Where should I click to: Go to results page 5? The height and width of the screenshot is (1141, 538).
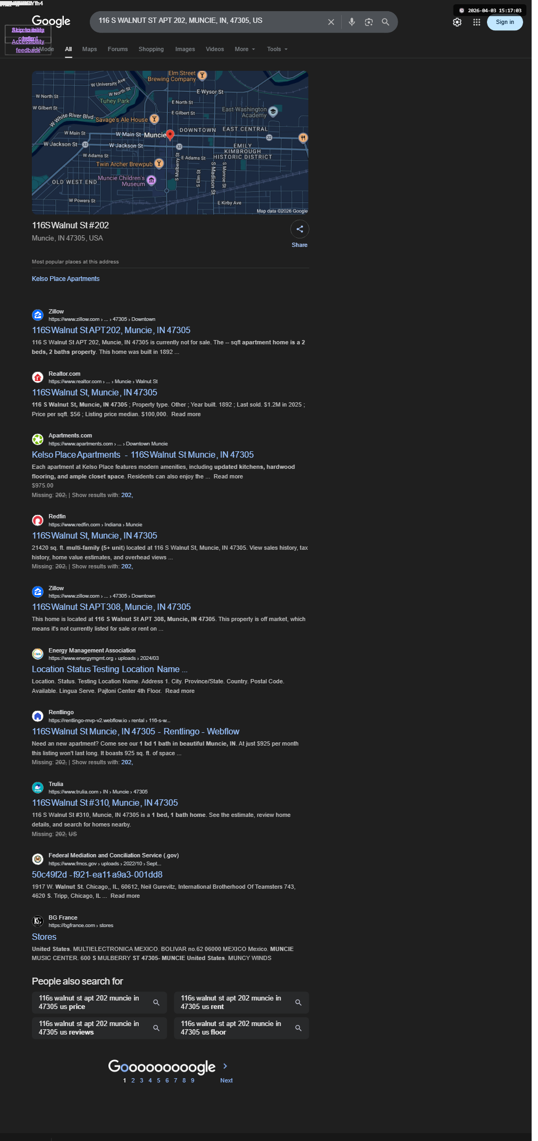pos(158,1080)
